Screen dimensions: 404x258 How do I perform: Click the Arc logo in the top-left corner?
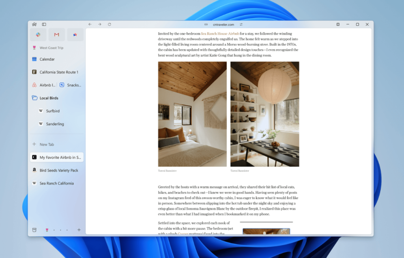coord(35,24)
